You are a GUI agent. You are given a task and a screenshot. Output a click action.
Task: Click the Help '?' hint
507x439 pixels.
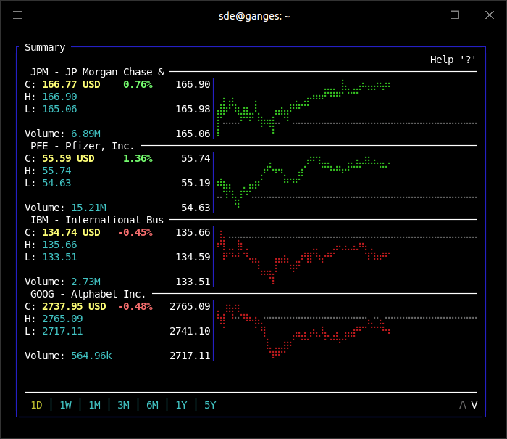453,60
